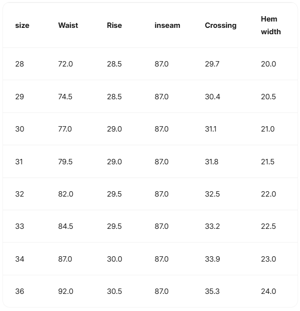Click the "Waist" column header
The width and height of the screenshot is (300, 311).
[x=68, y=25]
